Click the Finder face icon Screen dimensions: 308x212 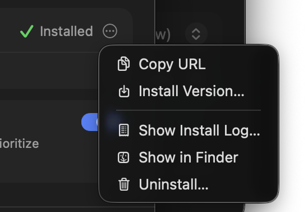point(123,157)
